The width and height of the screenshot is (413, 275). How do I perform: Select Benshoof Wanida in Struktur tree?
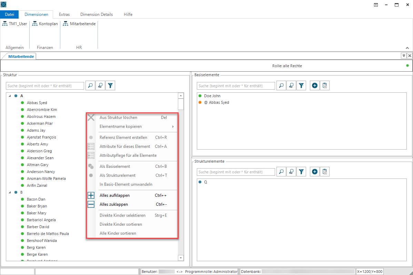coord(42,241)
